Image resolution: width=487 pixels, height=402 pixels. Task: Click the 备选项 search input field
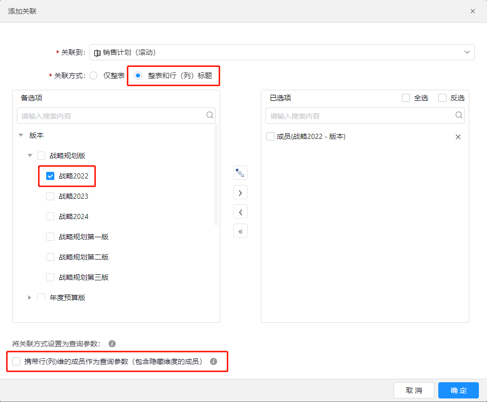pos(112,116)
